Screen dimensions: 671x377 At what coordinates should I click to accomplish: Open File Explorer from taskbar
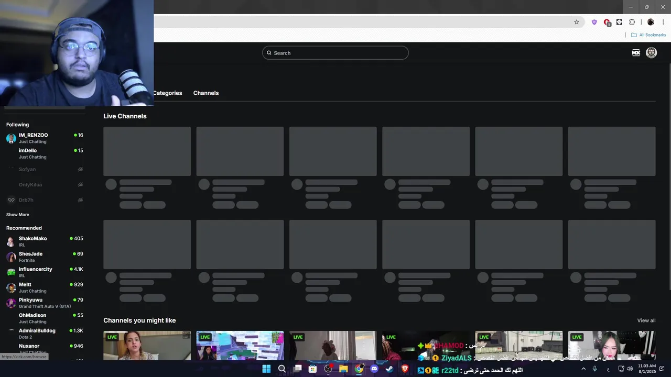pos(343,369)
